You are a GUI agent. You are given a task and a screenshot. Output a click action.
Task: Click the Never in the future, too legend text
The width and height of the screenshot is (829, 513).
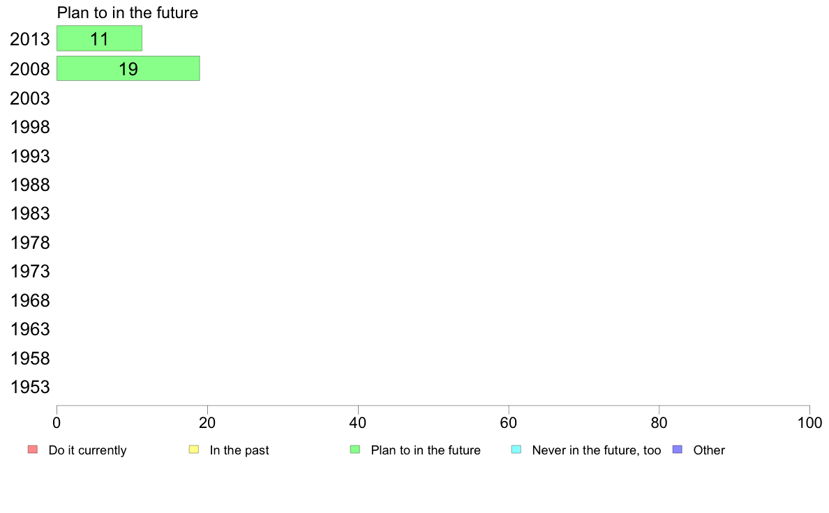pyautogui.click(x=597, y=451)
